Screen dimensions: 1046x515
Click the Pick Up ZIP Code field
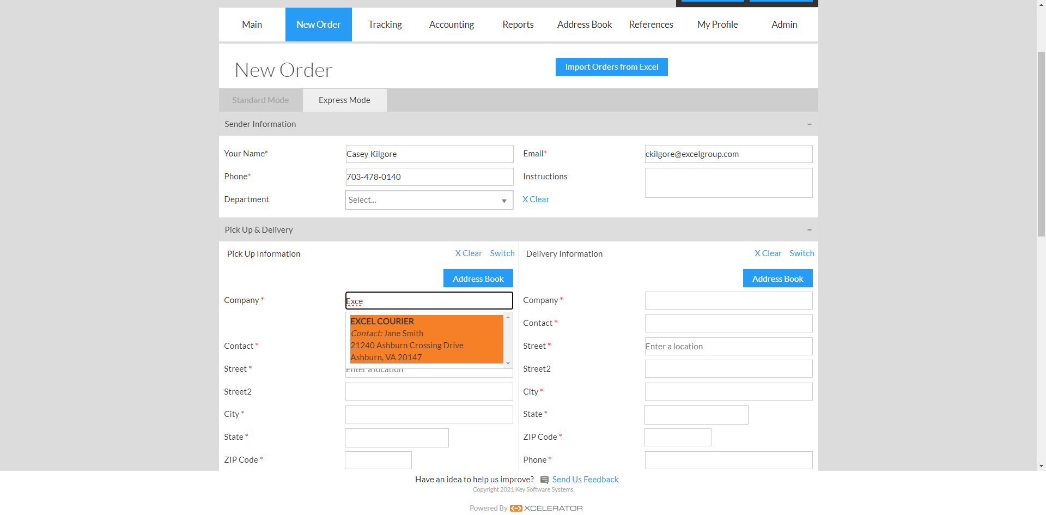378,460
